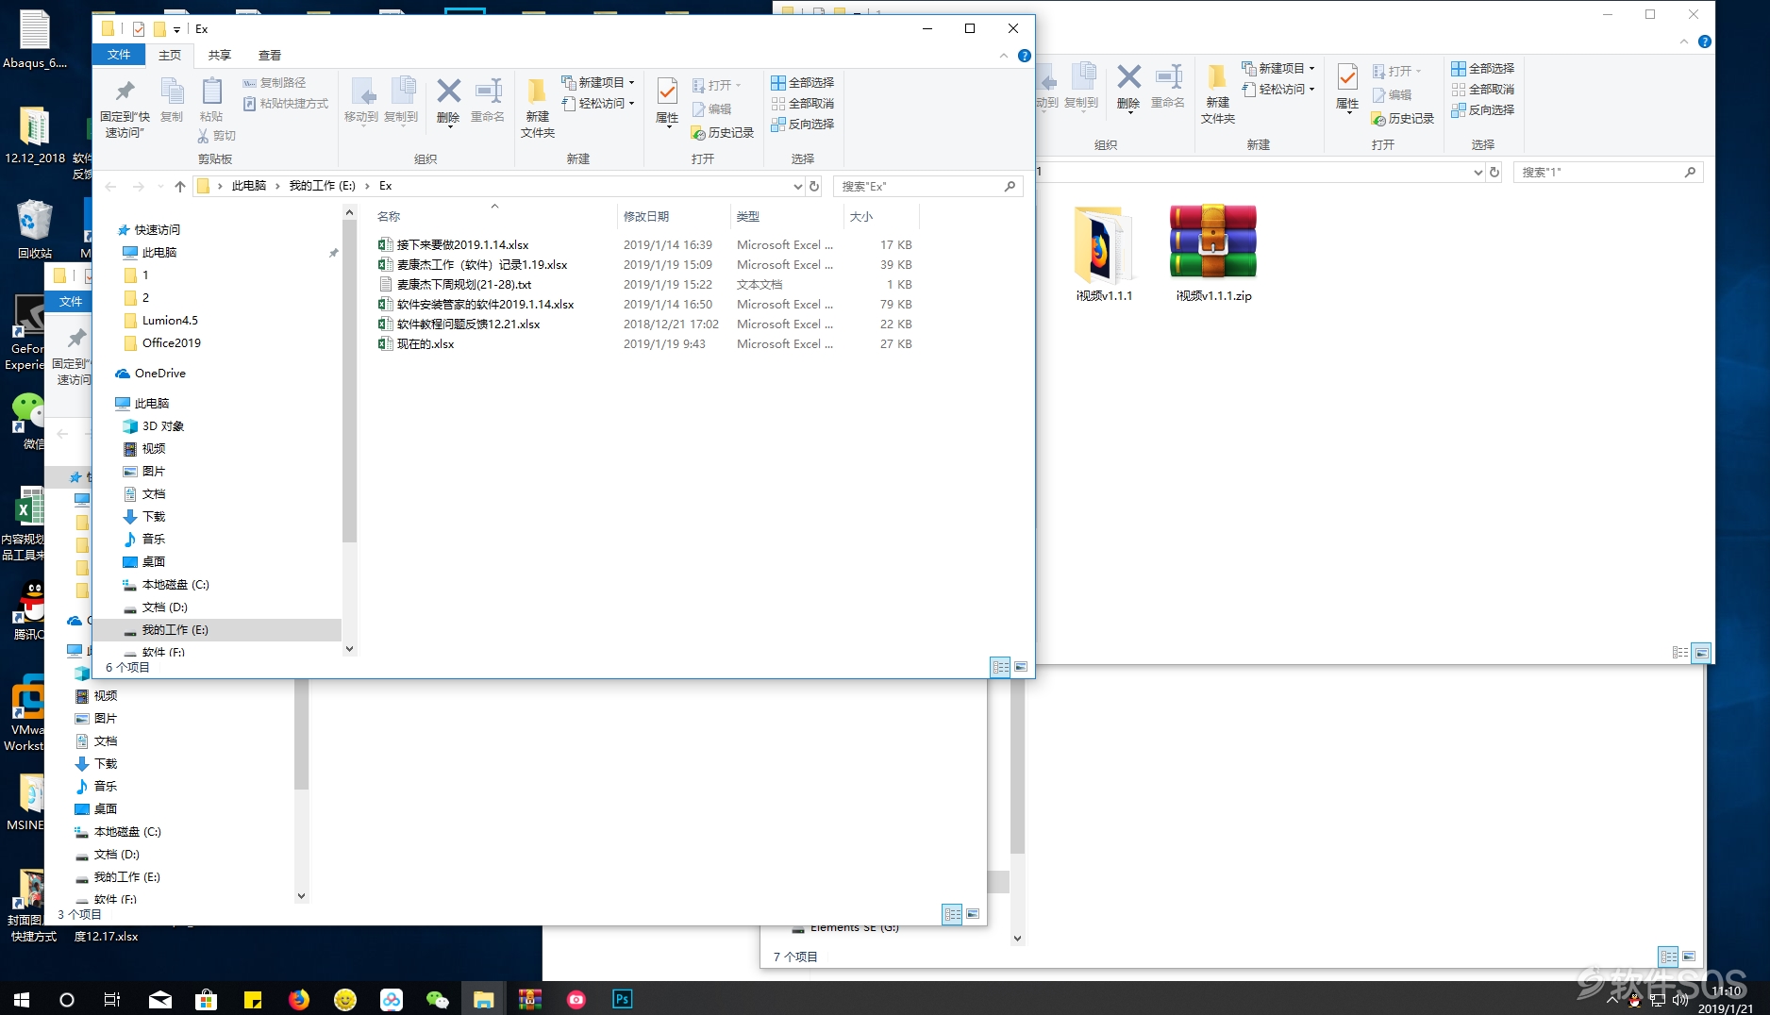Screen dimensions: 1770x1015
Task: Select 本地磁盘 (C:) in Ex navigation pane
Action: coord(175,585)
